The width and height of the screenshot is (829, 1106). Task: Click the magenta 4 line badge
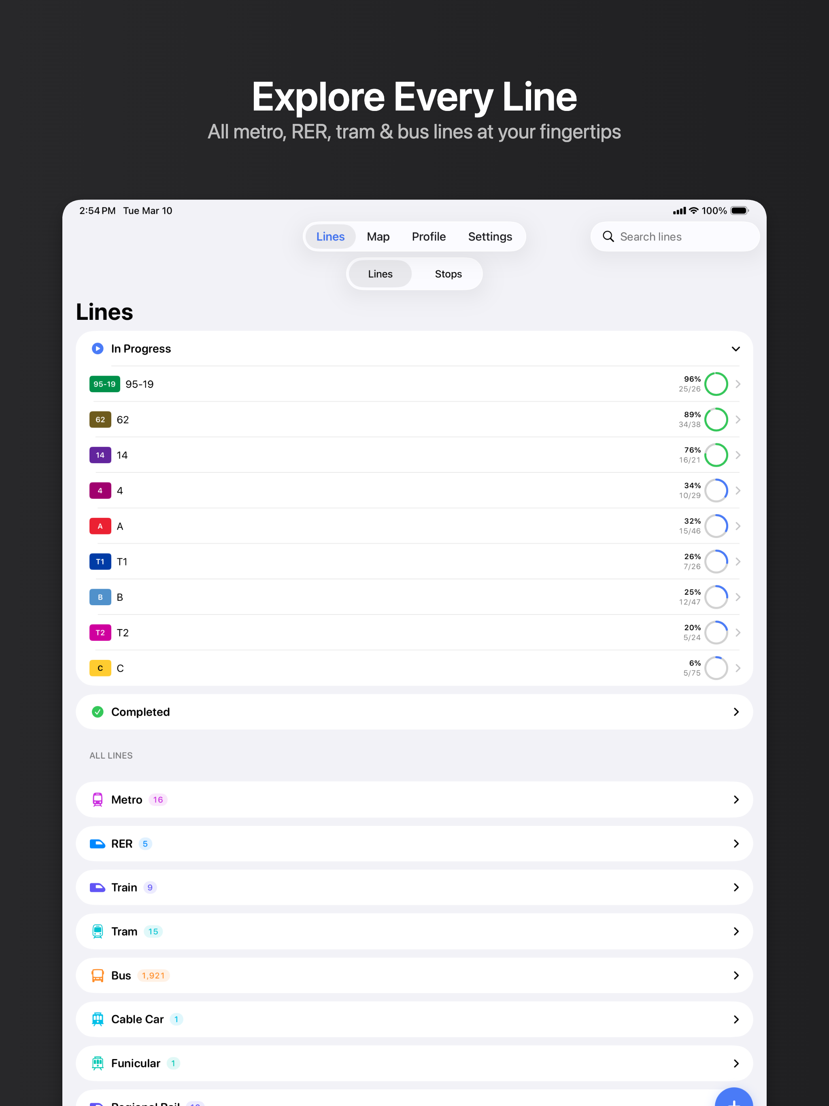pyautogui.click(x=100, y=491)
